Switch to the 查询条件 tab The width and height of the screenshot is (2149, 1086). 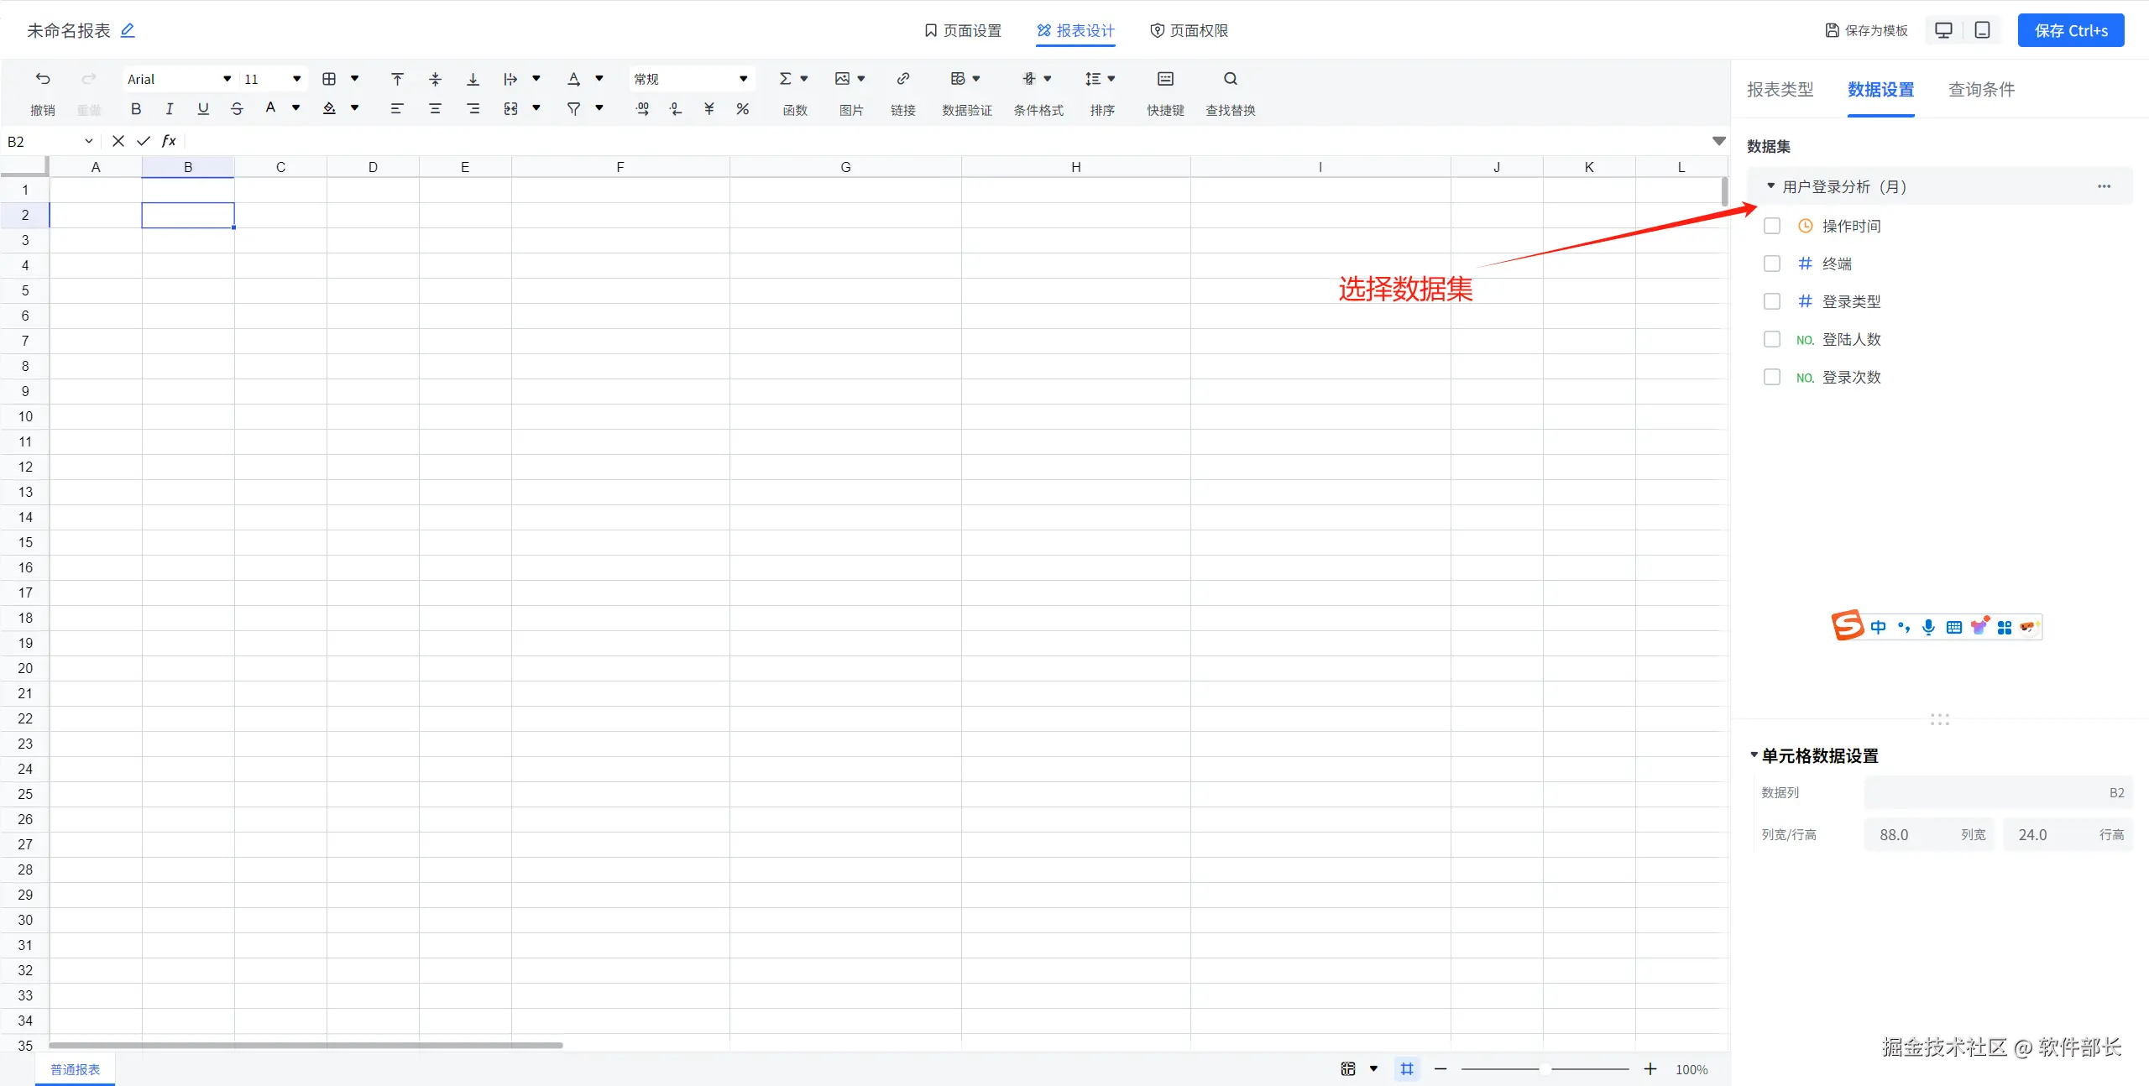[1981, 90]
